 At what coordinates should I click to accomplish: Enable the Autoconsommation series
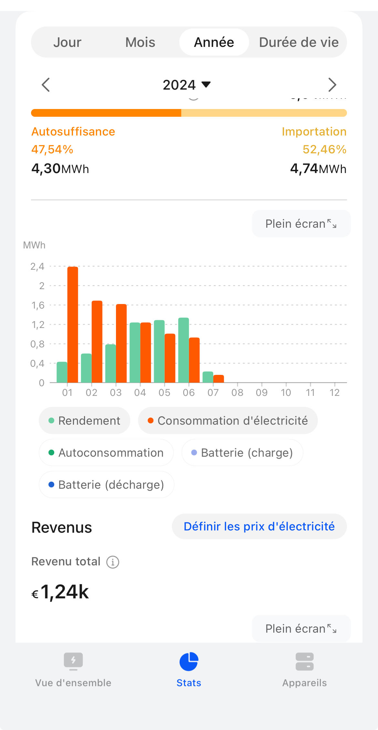click(x=106, y=453)
